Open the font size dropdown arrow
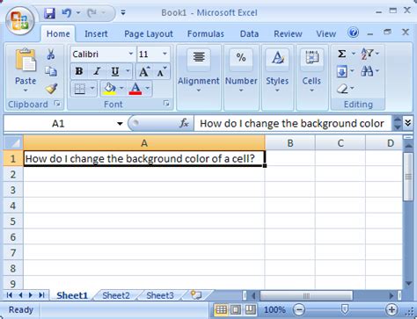Image resolution: width=417 pixels, height=319 pixels. pos(165,54)
